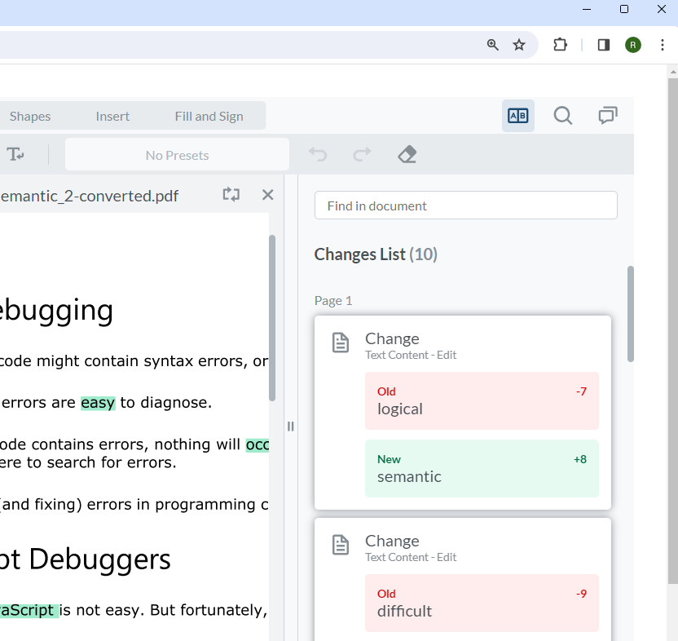Open the No Presets dropdown
Viewport: 678px width, 641px height.
176,154
